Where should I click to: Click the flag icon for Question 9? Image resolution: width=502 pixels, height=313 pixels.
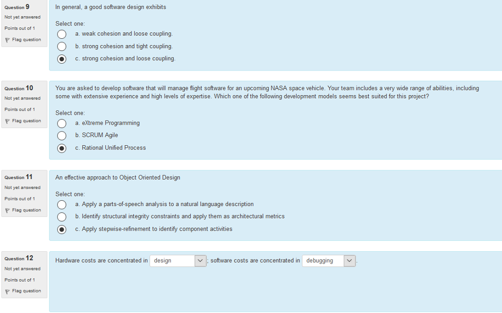[x=7, y=40]
